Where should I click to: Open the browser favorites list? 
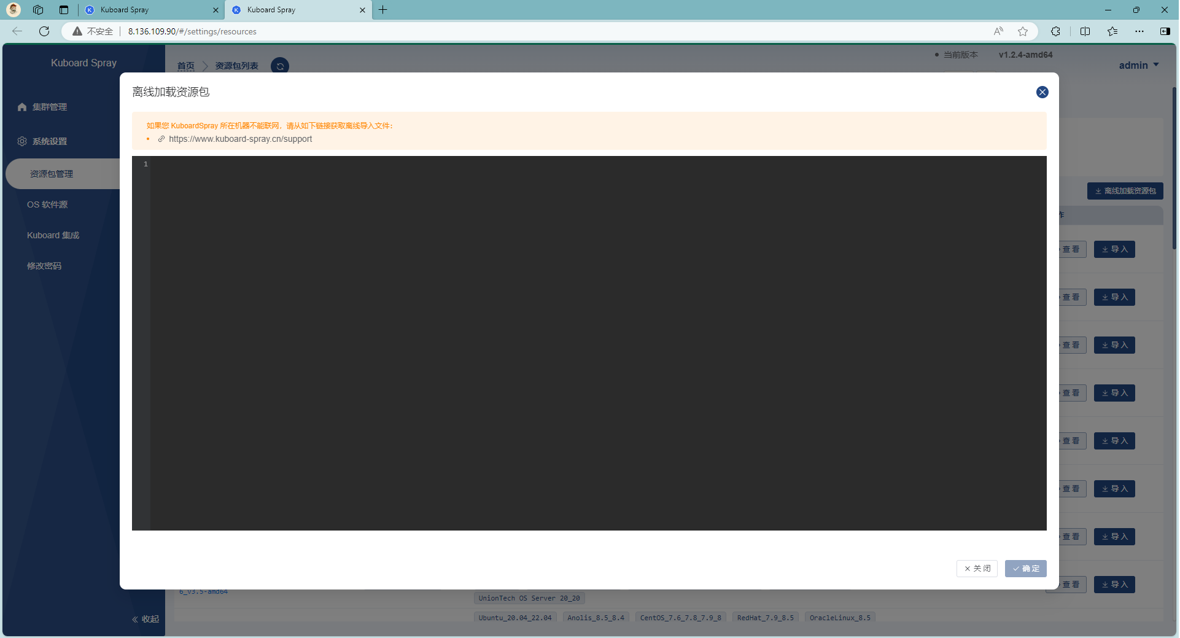tap(1112, 31)
